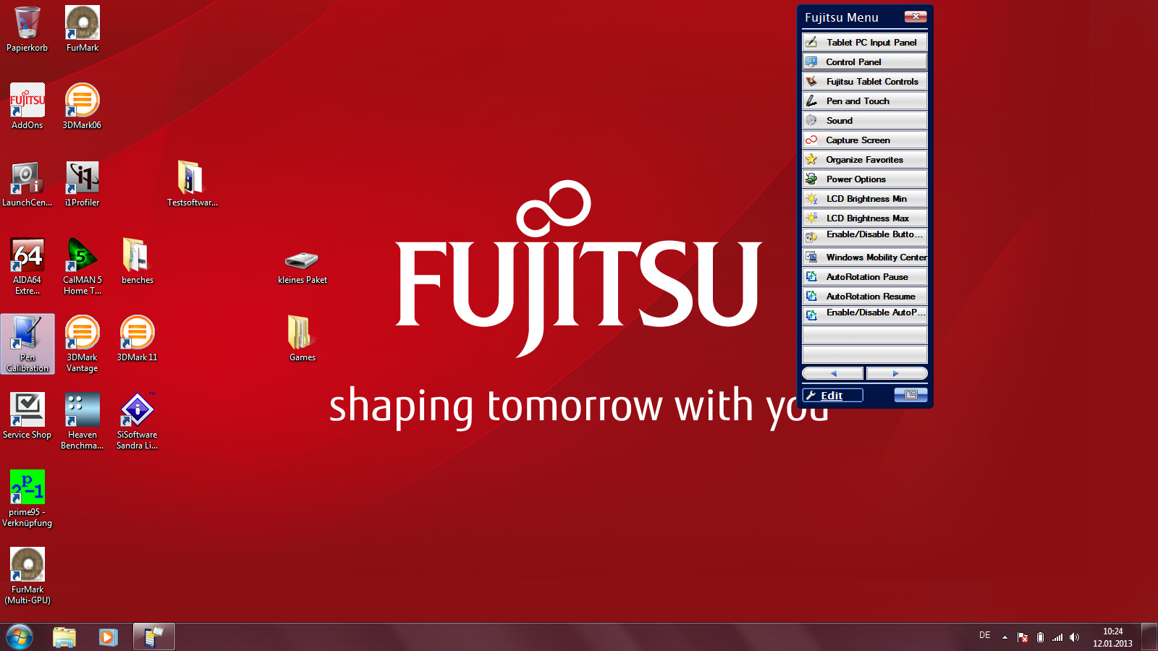
Task: Go to next Fujitsu Menu page
Action: [896, 373]
